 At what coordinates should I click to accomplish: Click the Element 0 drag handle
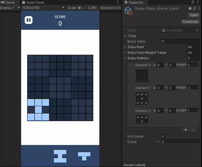130,65
